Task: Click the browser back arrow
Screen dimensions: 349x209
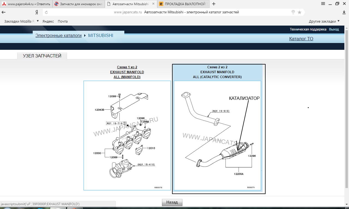Action: pyautogui.click(x=4, y=12)
